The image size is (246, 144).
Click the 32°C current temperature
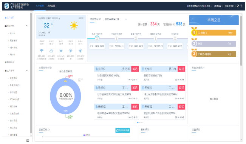click(48, 25)
